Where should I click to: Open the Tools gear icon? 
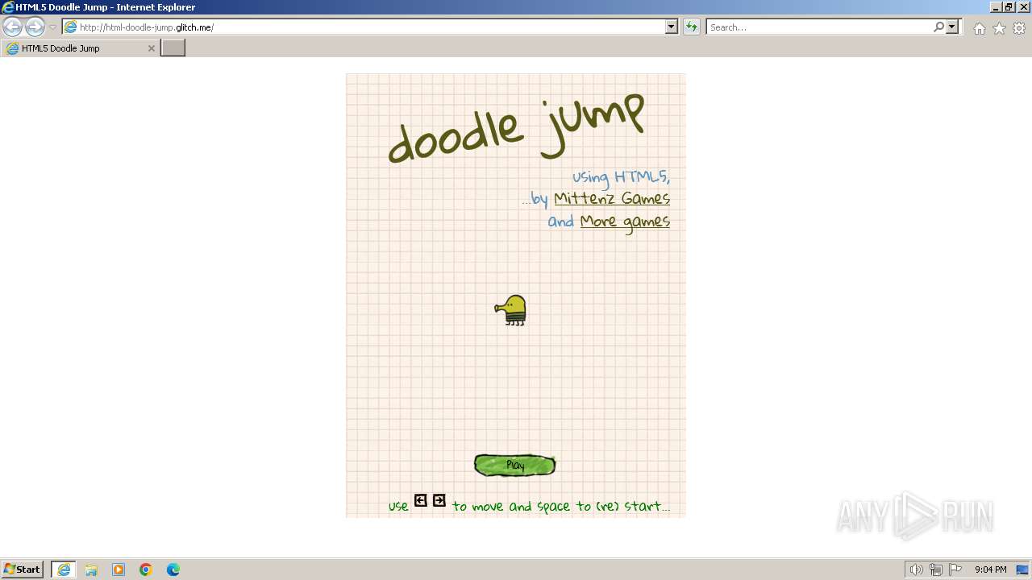[1019, 28]
